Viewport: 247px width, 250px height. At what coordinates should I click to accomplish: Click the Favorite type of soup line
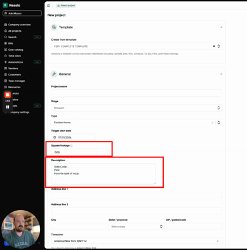pos(67,173)
